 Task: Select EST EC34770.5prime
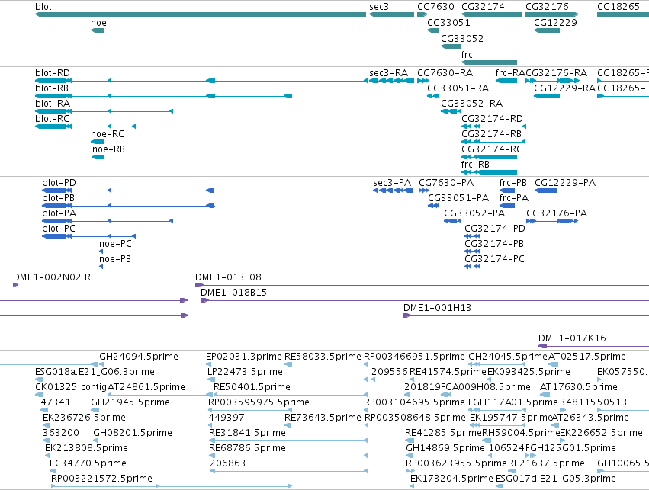tap(88, 464)
